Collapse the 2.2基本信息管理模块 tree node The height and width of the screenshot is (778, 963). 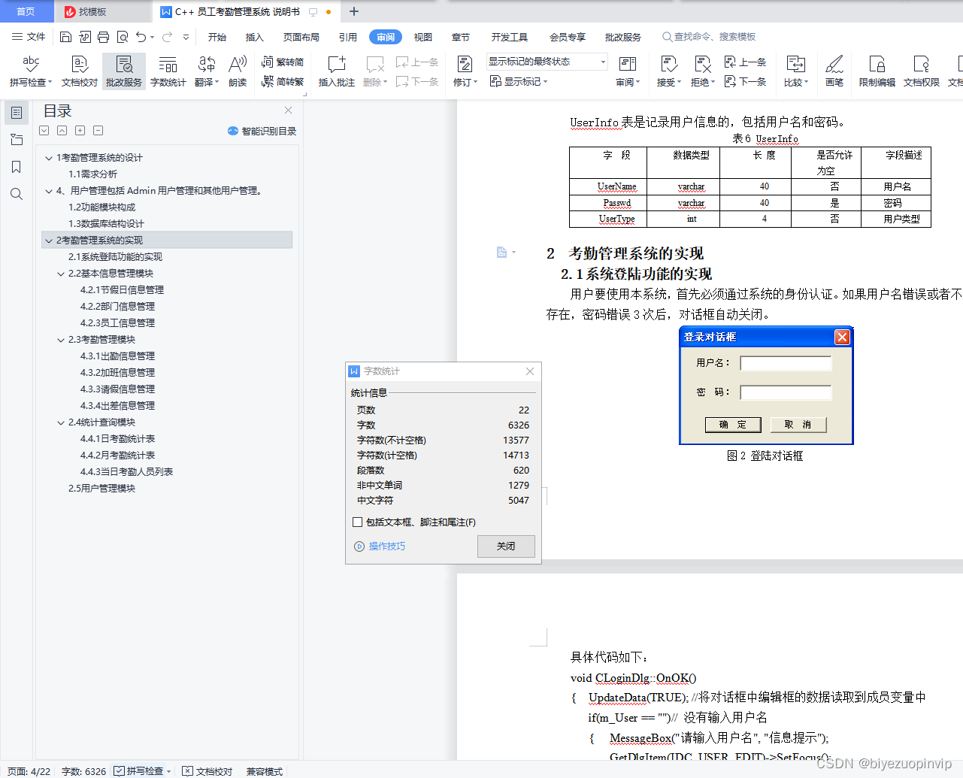pyautogui.click(x=61, y=274)
